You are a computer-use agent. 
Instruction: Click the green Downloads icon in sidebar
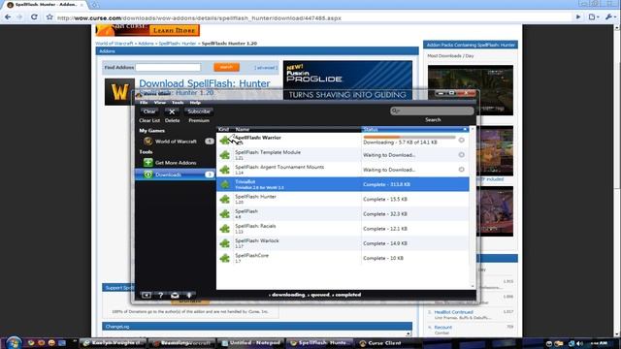[147, 174]
